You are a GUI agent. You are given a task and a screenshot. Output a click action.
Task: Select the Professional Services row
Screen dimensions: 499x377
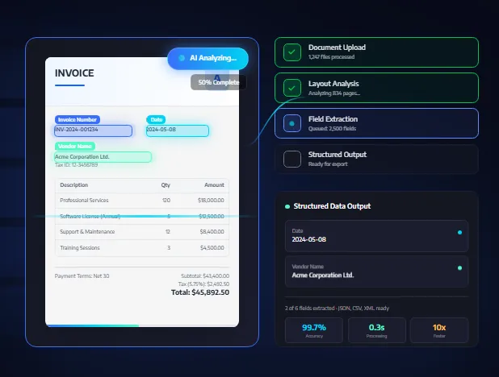pyautogui.click(x=142, y=201)
